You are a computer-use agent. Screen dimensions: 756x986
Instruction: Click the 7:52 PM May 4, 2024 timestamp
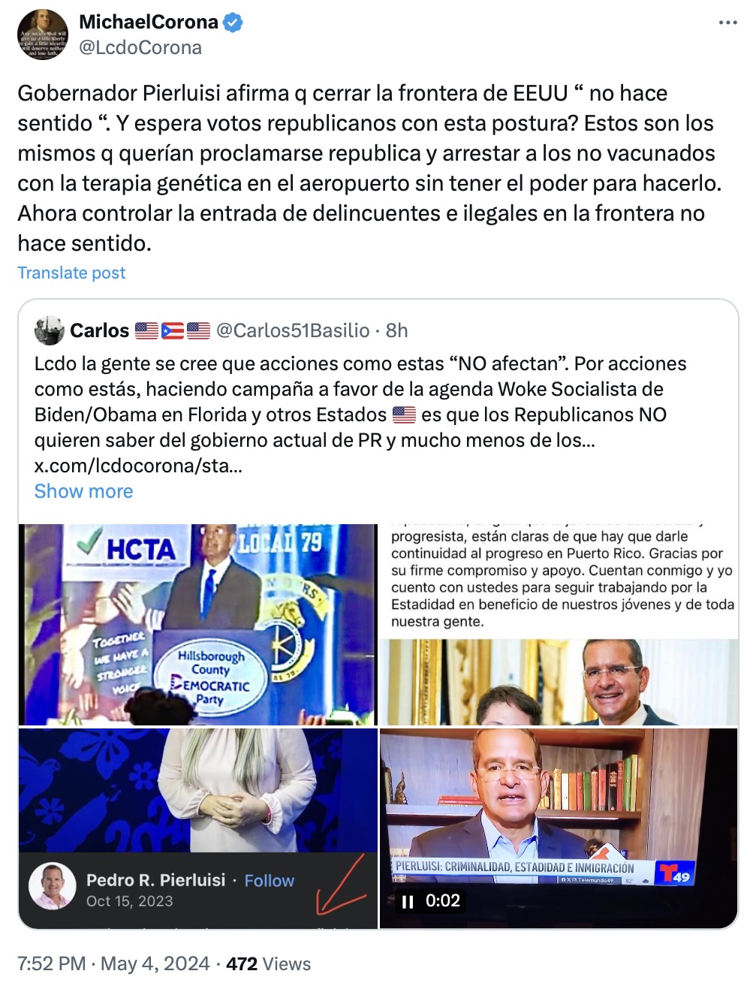(x=114, y=963)
